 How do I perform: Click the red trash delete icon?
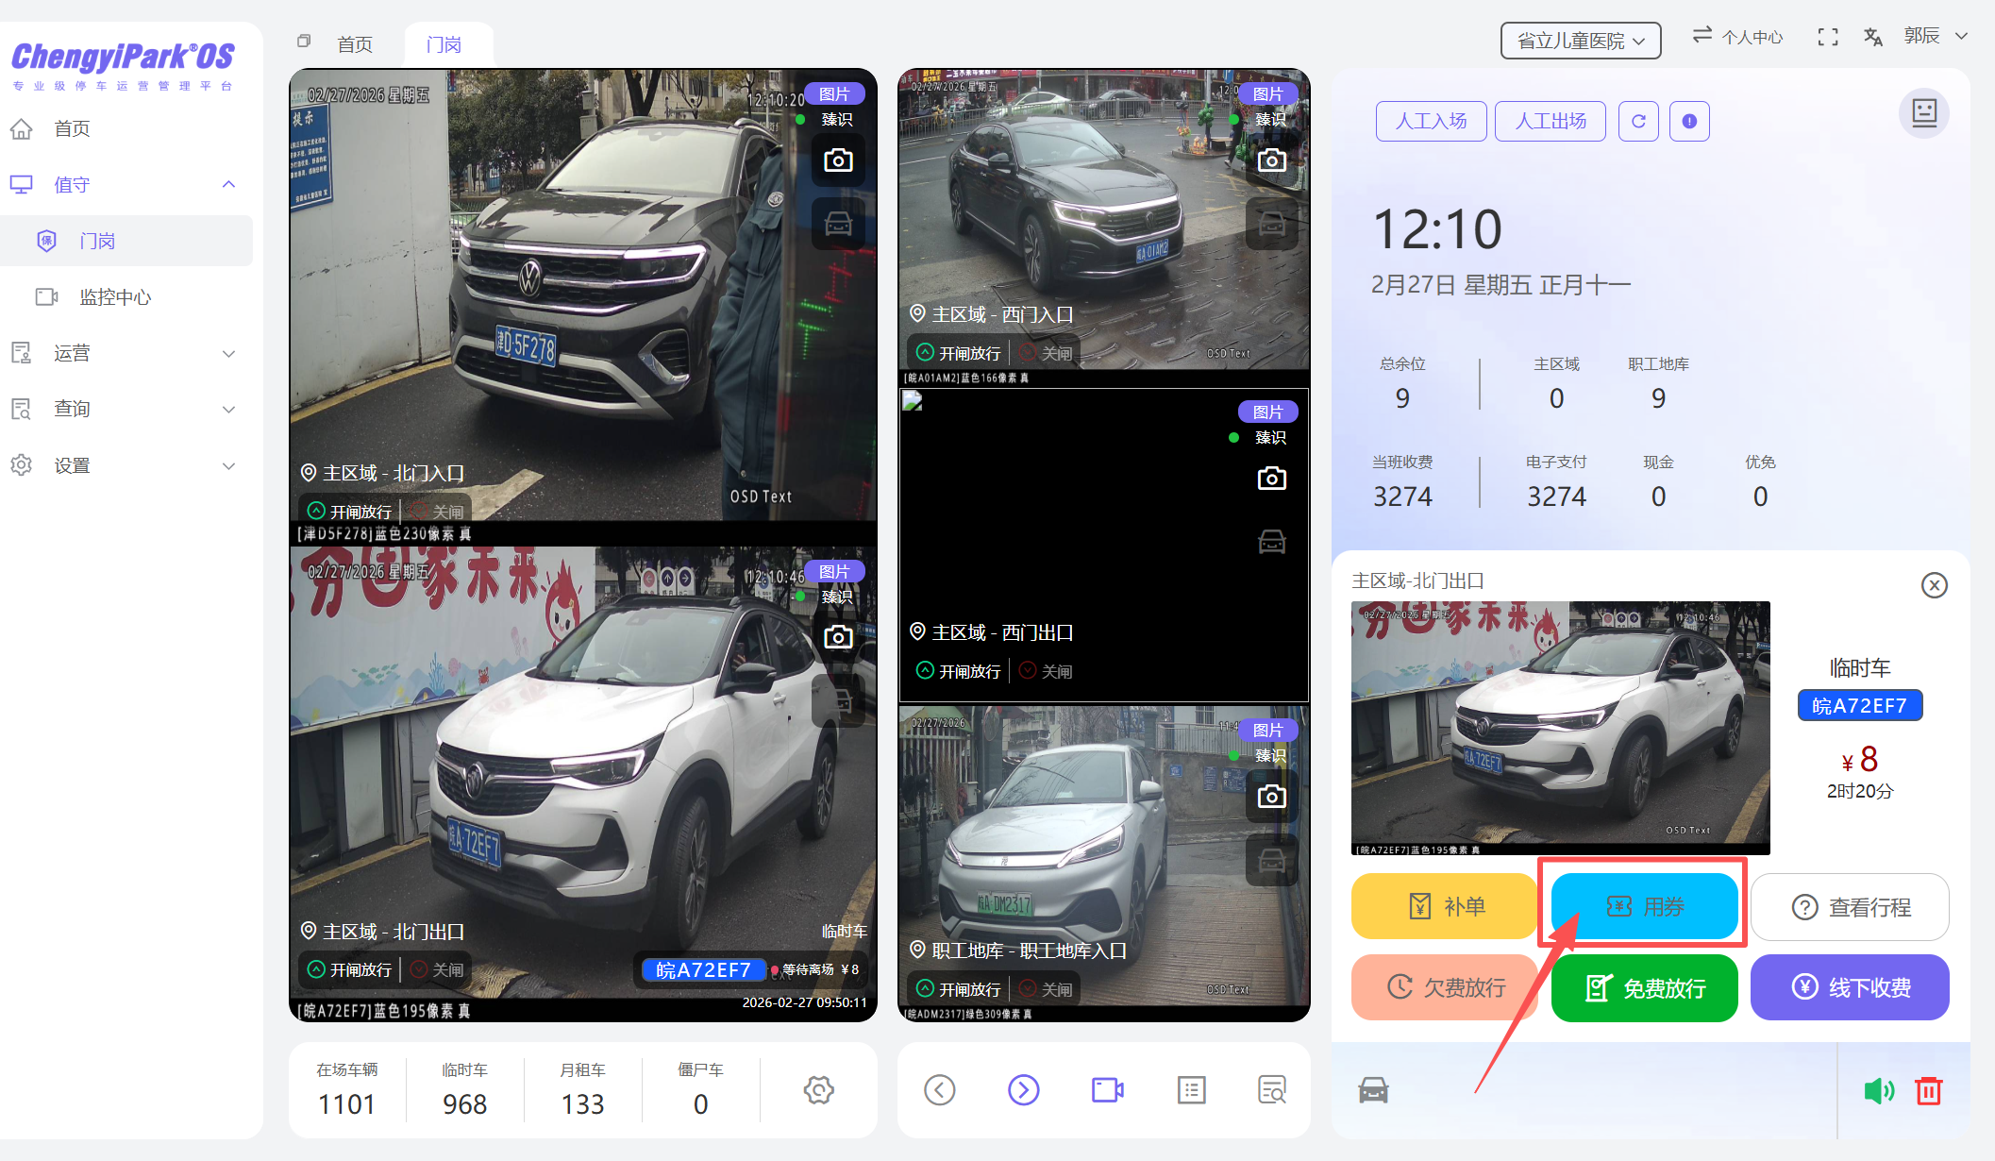click(1928, 1090)
